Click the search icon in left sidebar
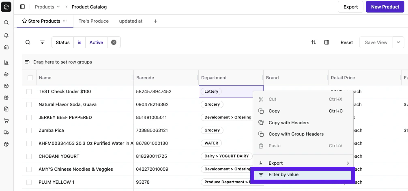 pyautogui.click(x=6, y=23)
